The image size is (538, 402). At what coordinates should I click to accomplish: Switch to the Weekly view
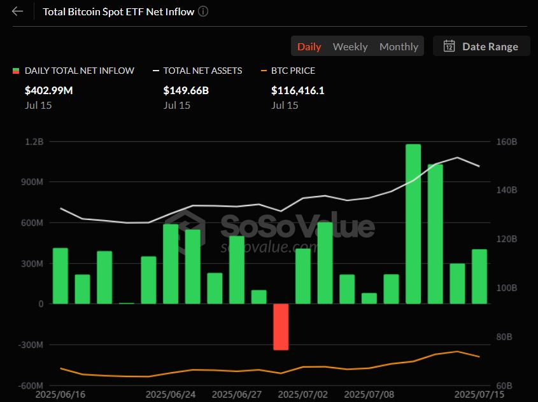350,46
